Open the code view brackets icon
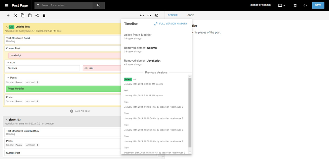The width and height of the screenshot is (329, 159). (305, 5)
